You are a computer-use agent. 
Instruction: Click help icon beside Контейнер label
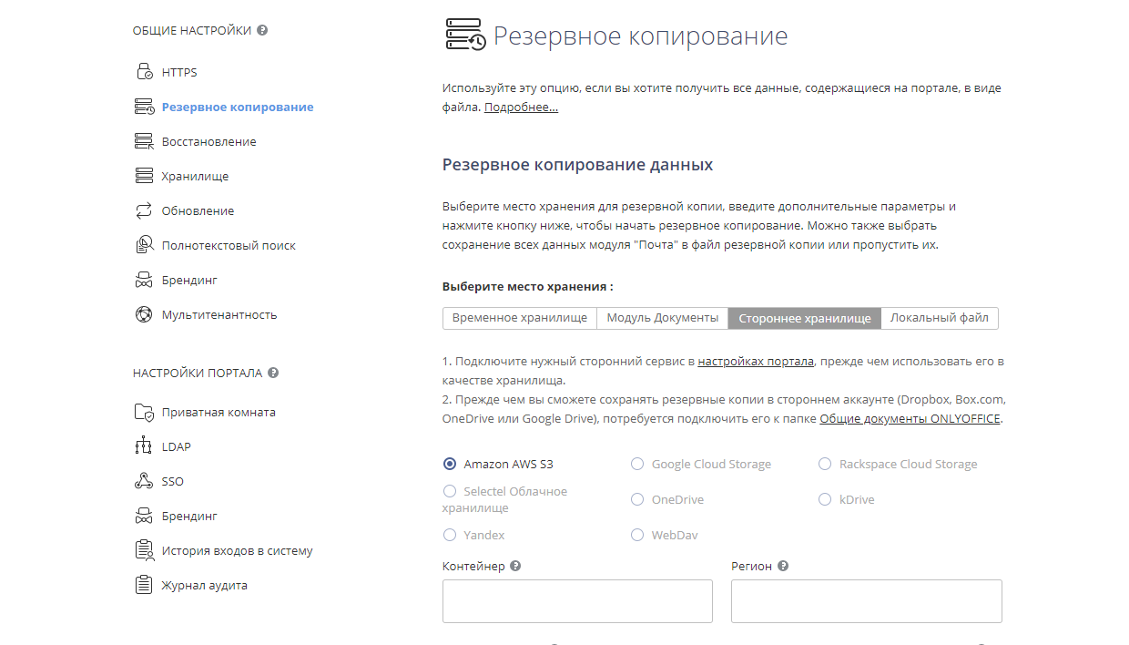click(515, 566)
